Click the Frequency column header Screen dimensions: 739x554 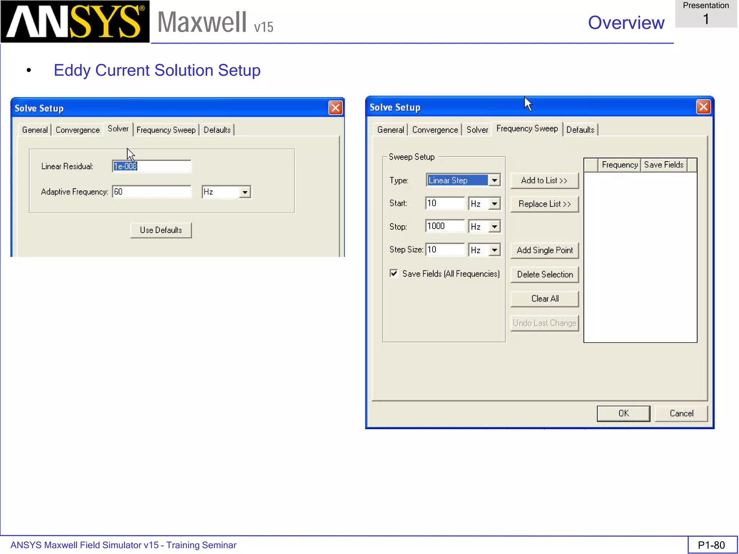click(x=619, y=165)
